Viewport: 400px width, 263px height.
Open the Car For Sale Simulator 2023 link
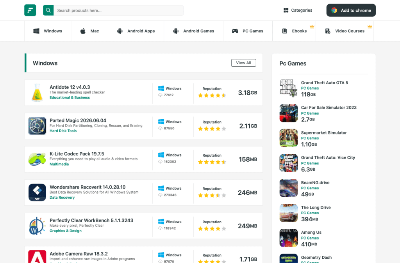(x=329, y=108)
